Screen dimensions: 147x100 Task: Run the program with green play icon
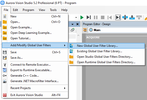tap(82, 17)
